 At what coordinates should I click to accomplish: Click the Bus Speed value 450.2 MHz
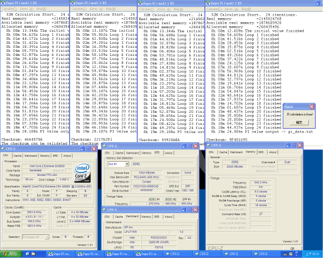[34, 221]
